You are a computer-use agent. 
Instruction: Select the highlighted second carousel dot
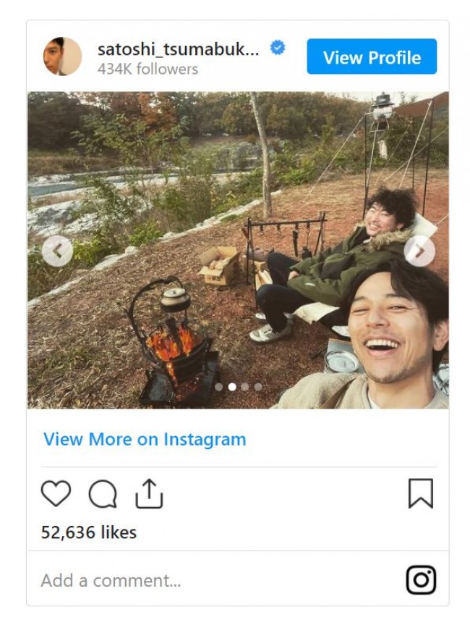point(232,387)
